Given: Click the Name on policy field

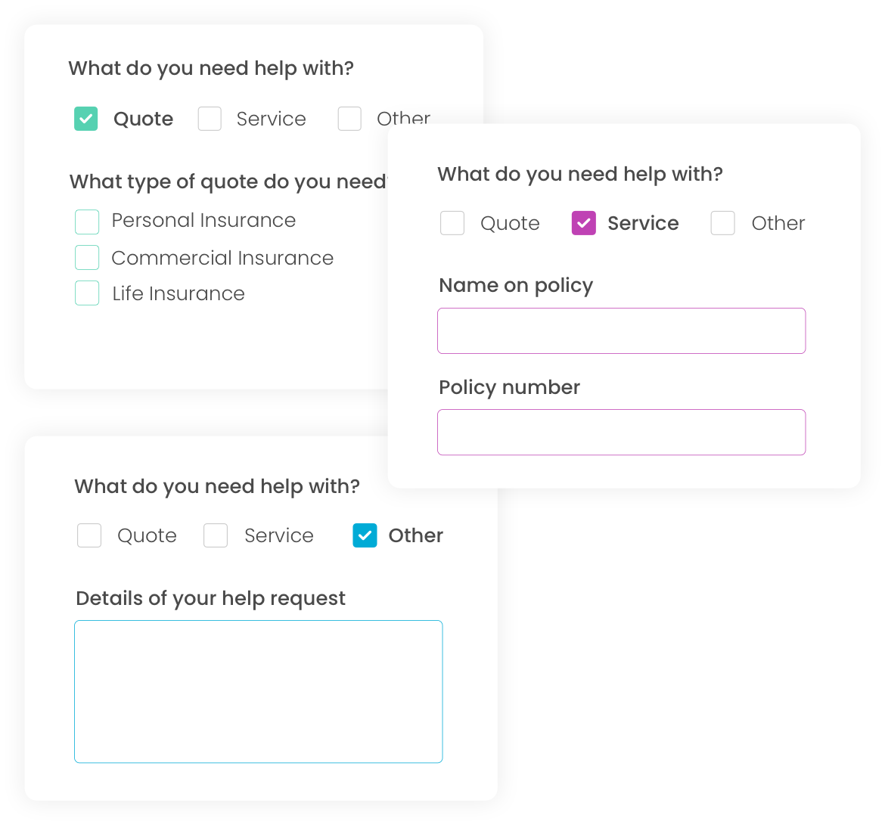Looking at the screenshot, I should coord(621,330).
